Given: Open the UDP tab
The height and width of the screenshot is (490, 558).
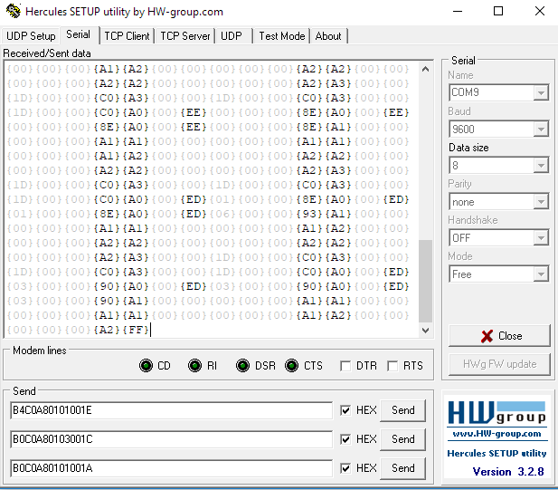Looking at the screenshot, I should tap(232, 36).
